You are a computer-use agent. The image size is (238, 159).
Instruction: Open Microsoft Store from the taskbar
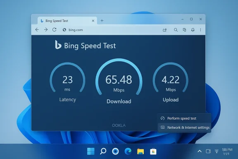153,152
